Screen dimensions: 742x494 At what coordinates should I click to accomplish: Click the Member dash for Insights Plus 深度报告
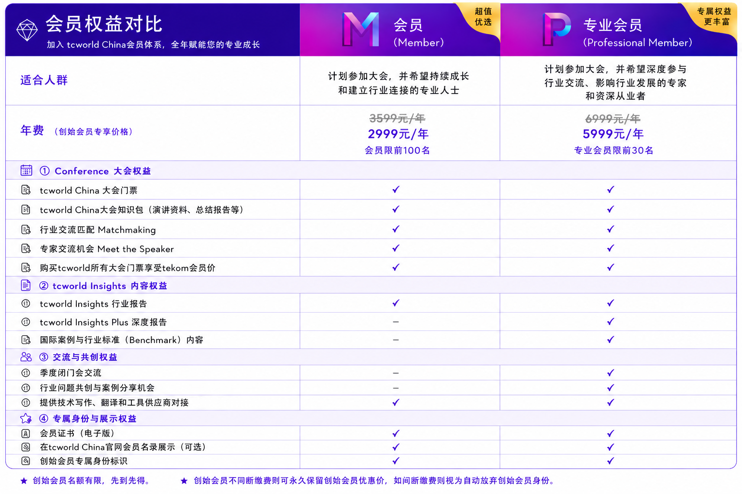[x=396, y=322]
